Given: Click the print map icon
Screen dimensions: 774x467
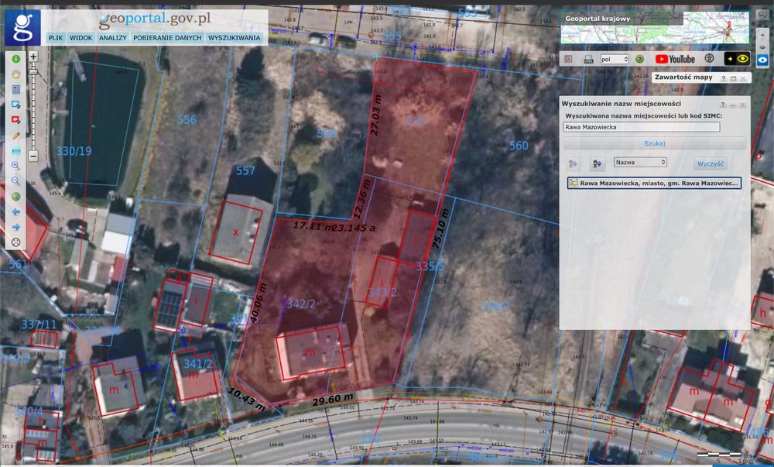Looking at the screenshot, I should [588, 59].
